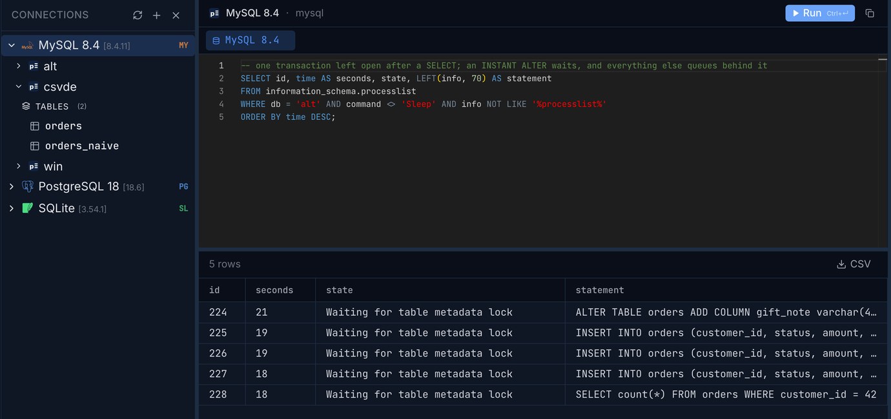Click the TABLES layers icon
The width and height of the screenshot is (891, 419).
26,106
